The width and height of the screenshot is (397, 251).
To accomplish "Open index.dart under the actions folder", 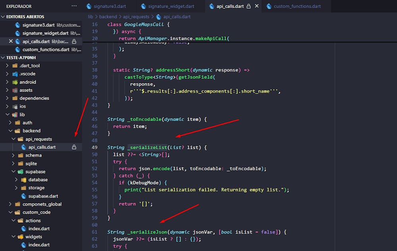I will point(39,229).
